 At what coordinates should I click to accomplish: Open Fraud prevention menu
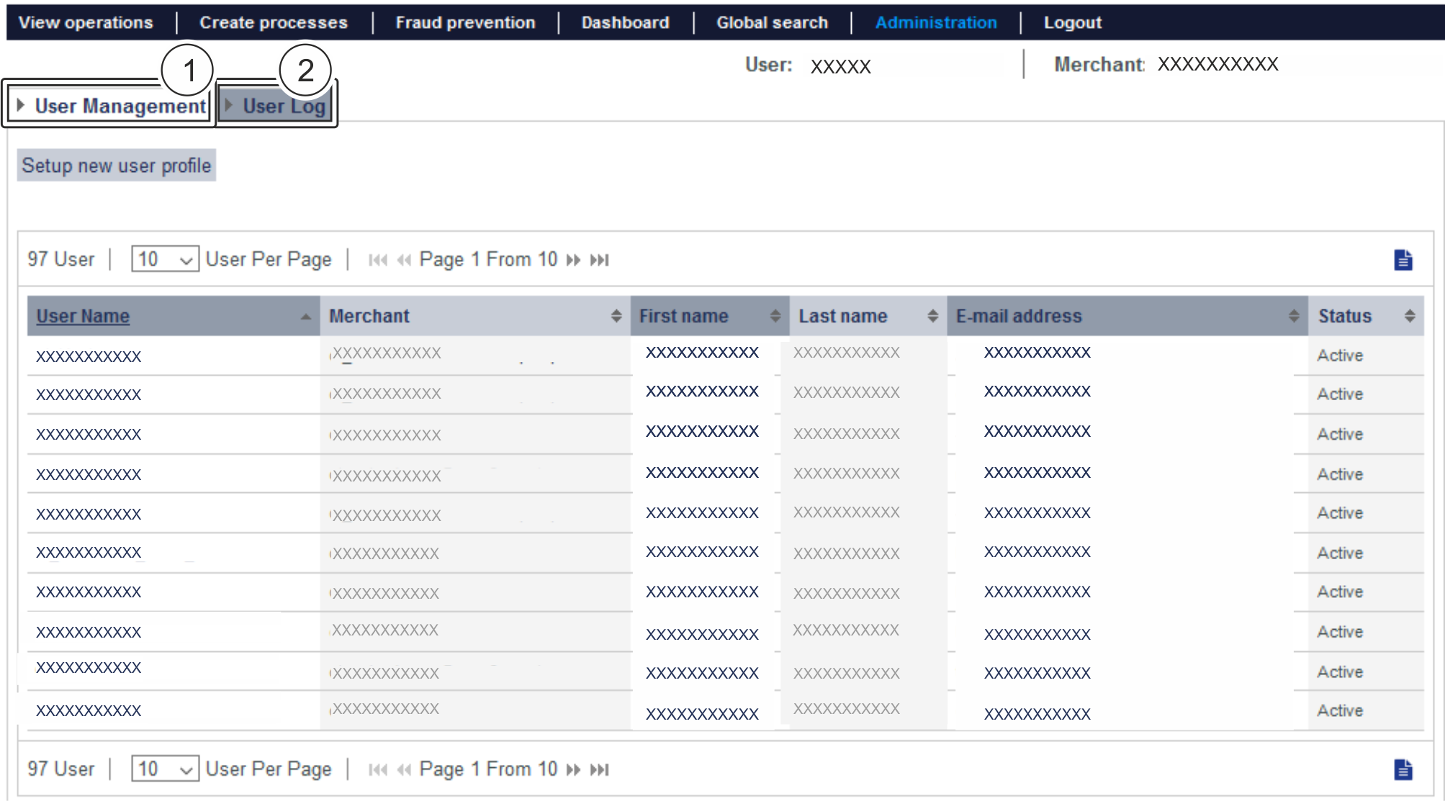tap(465, 22)
